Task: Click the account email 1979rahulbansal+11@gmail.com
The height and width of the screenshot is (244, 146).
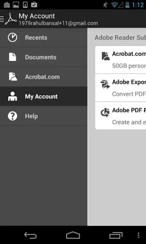Action: click(58, 23)
